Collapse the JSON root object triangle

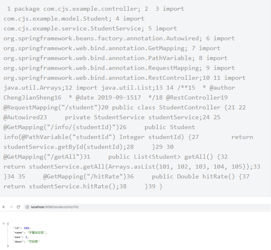point(4,223)
